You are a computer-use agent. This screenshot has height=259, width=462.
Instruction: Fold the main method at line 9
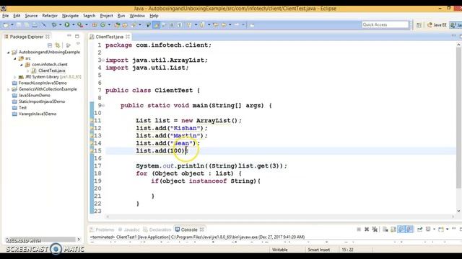[x=103, y=106]
